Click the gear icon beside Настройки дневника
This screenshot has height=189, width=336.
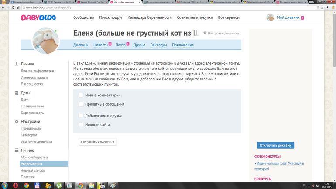pos(205,33)
